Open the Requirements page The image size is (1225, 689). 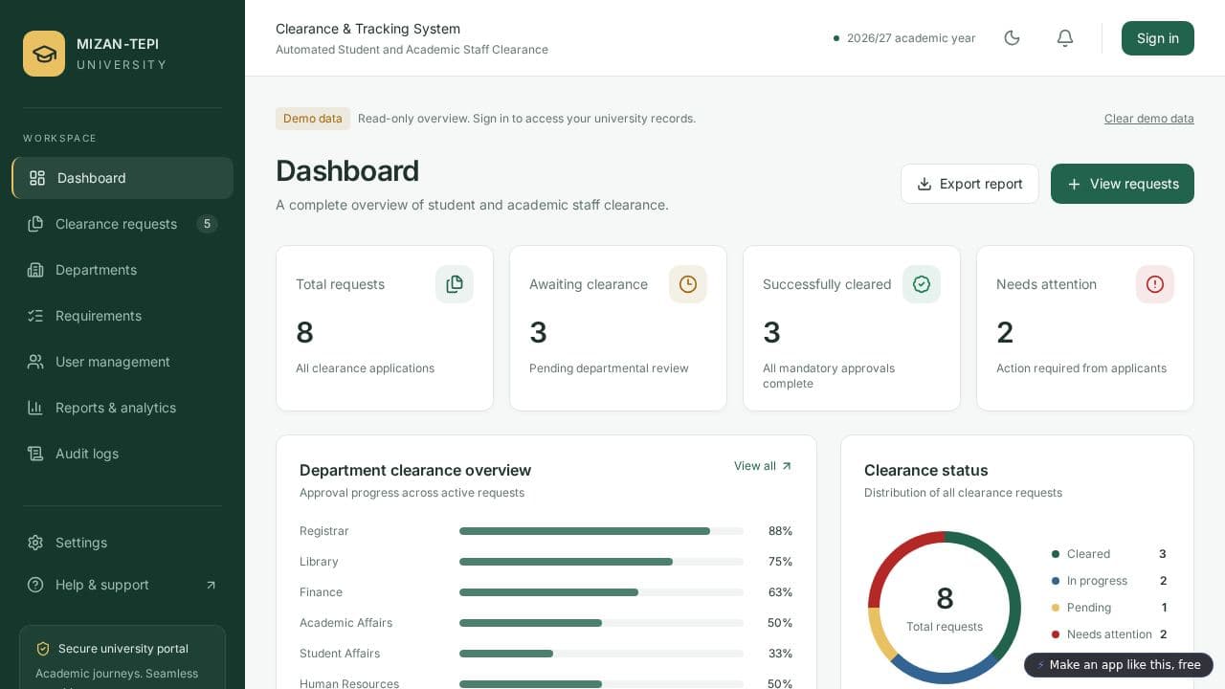pos(122,316)
